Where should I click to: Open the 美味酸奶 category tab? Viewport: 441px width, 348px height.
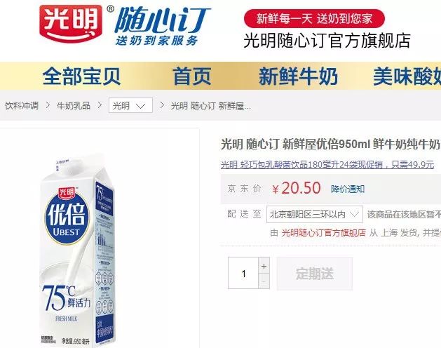pos(407,76)
